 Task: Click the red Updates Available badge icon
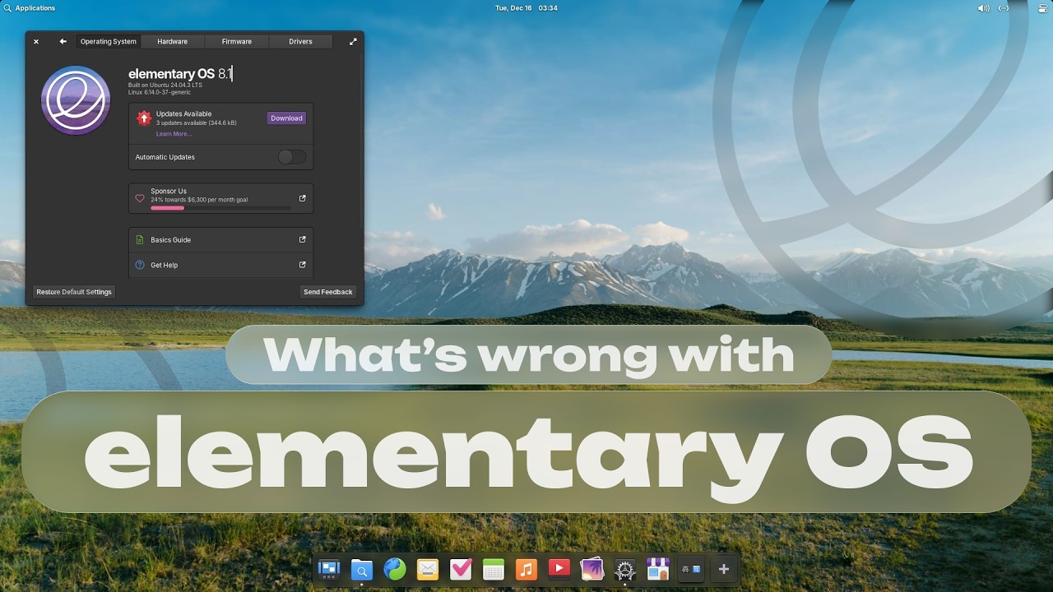tap(144, 118)
